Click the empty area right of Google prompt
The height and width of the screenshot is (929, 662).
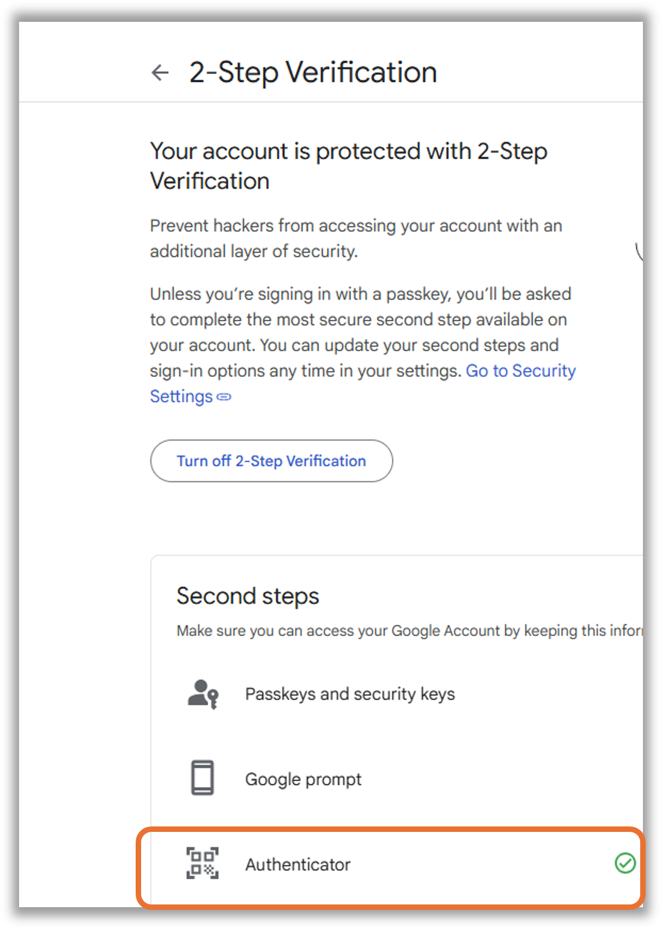pyautogui.click(x=501, y=779)
